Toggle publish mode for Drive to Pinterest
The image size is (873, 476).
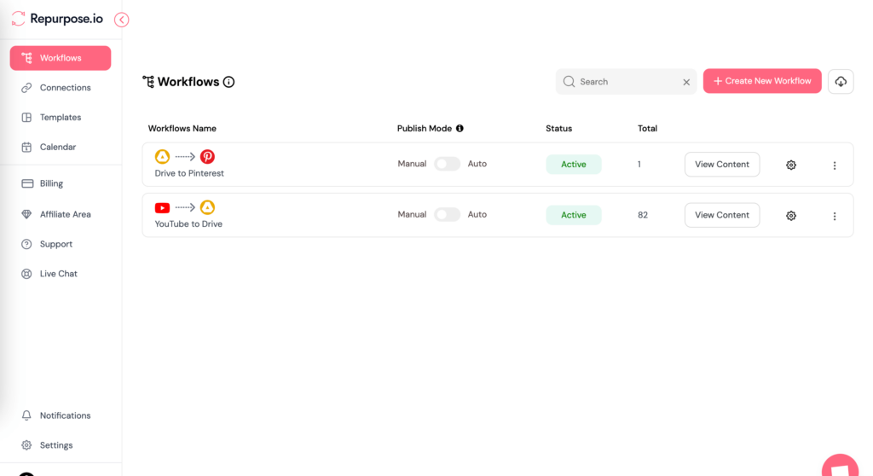(447, 164)
